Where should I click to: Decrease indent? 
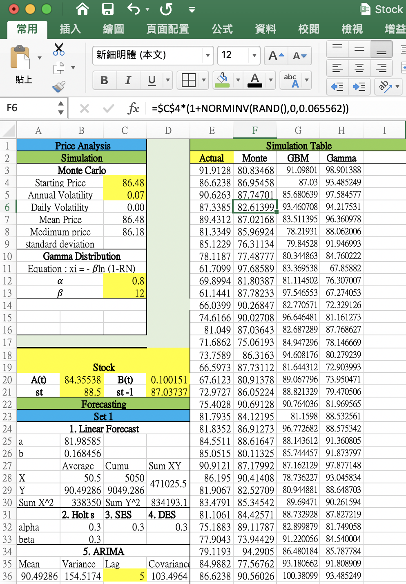coord(337,87)
